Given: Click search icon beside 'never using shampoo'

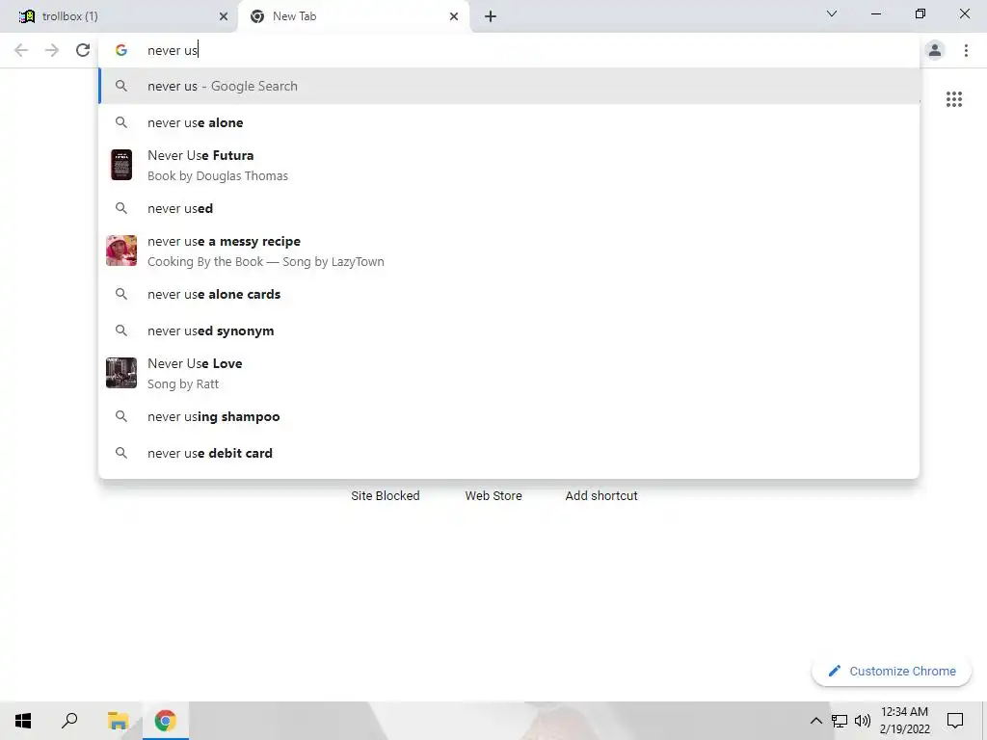Looking at the screenshot, I should point(121,416).
